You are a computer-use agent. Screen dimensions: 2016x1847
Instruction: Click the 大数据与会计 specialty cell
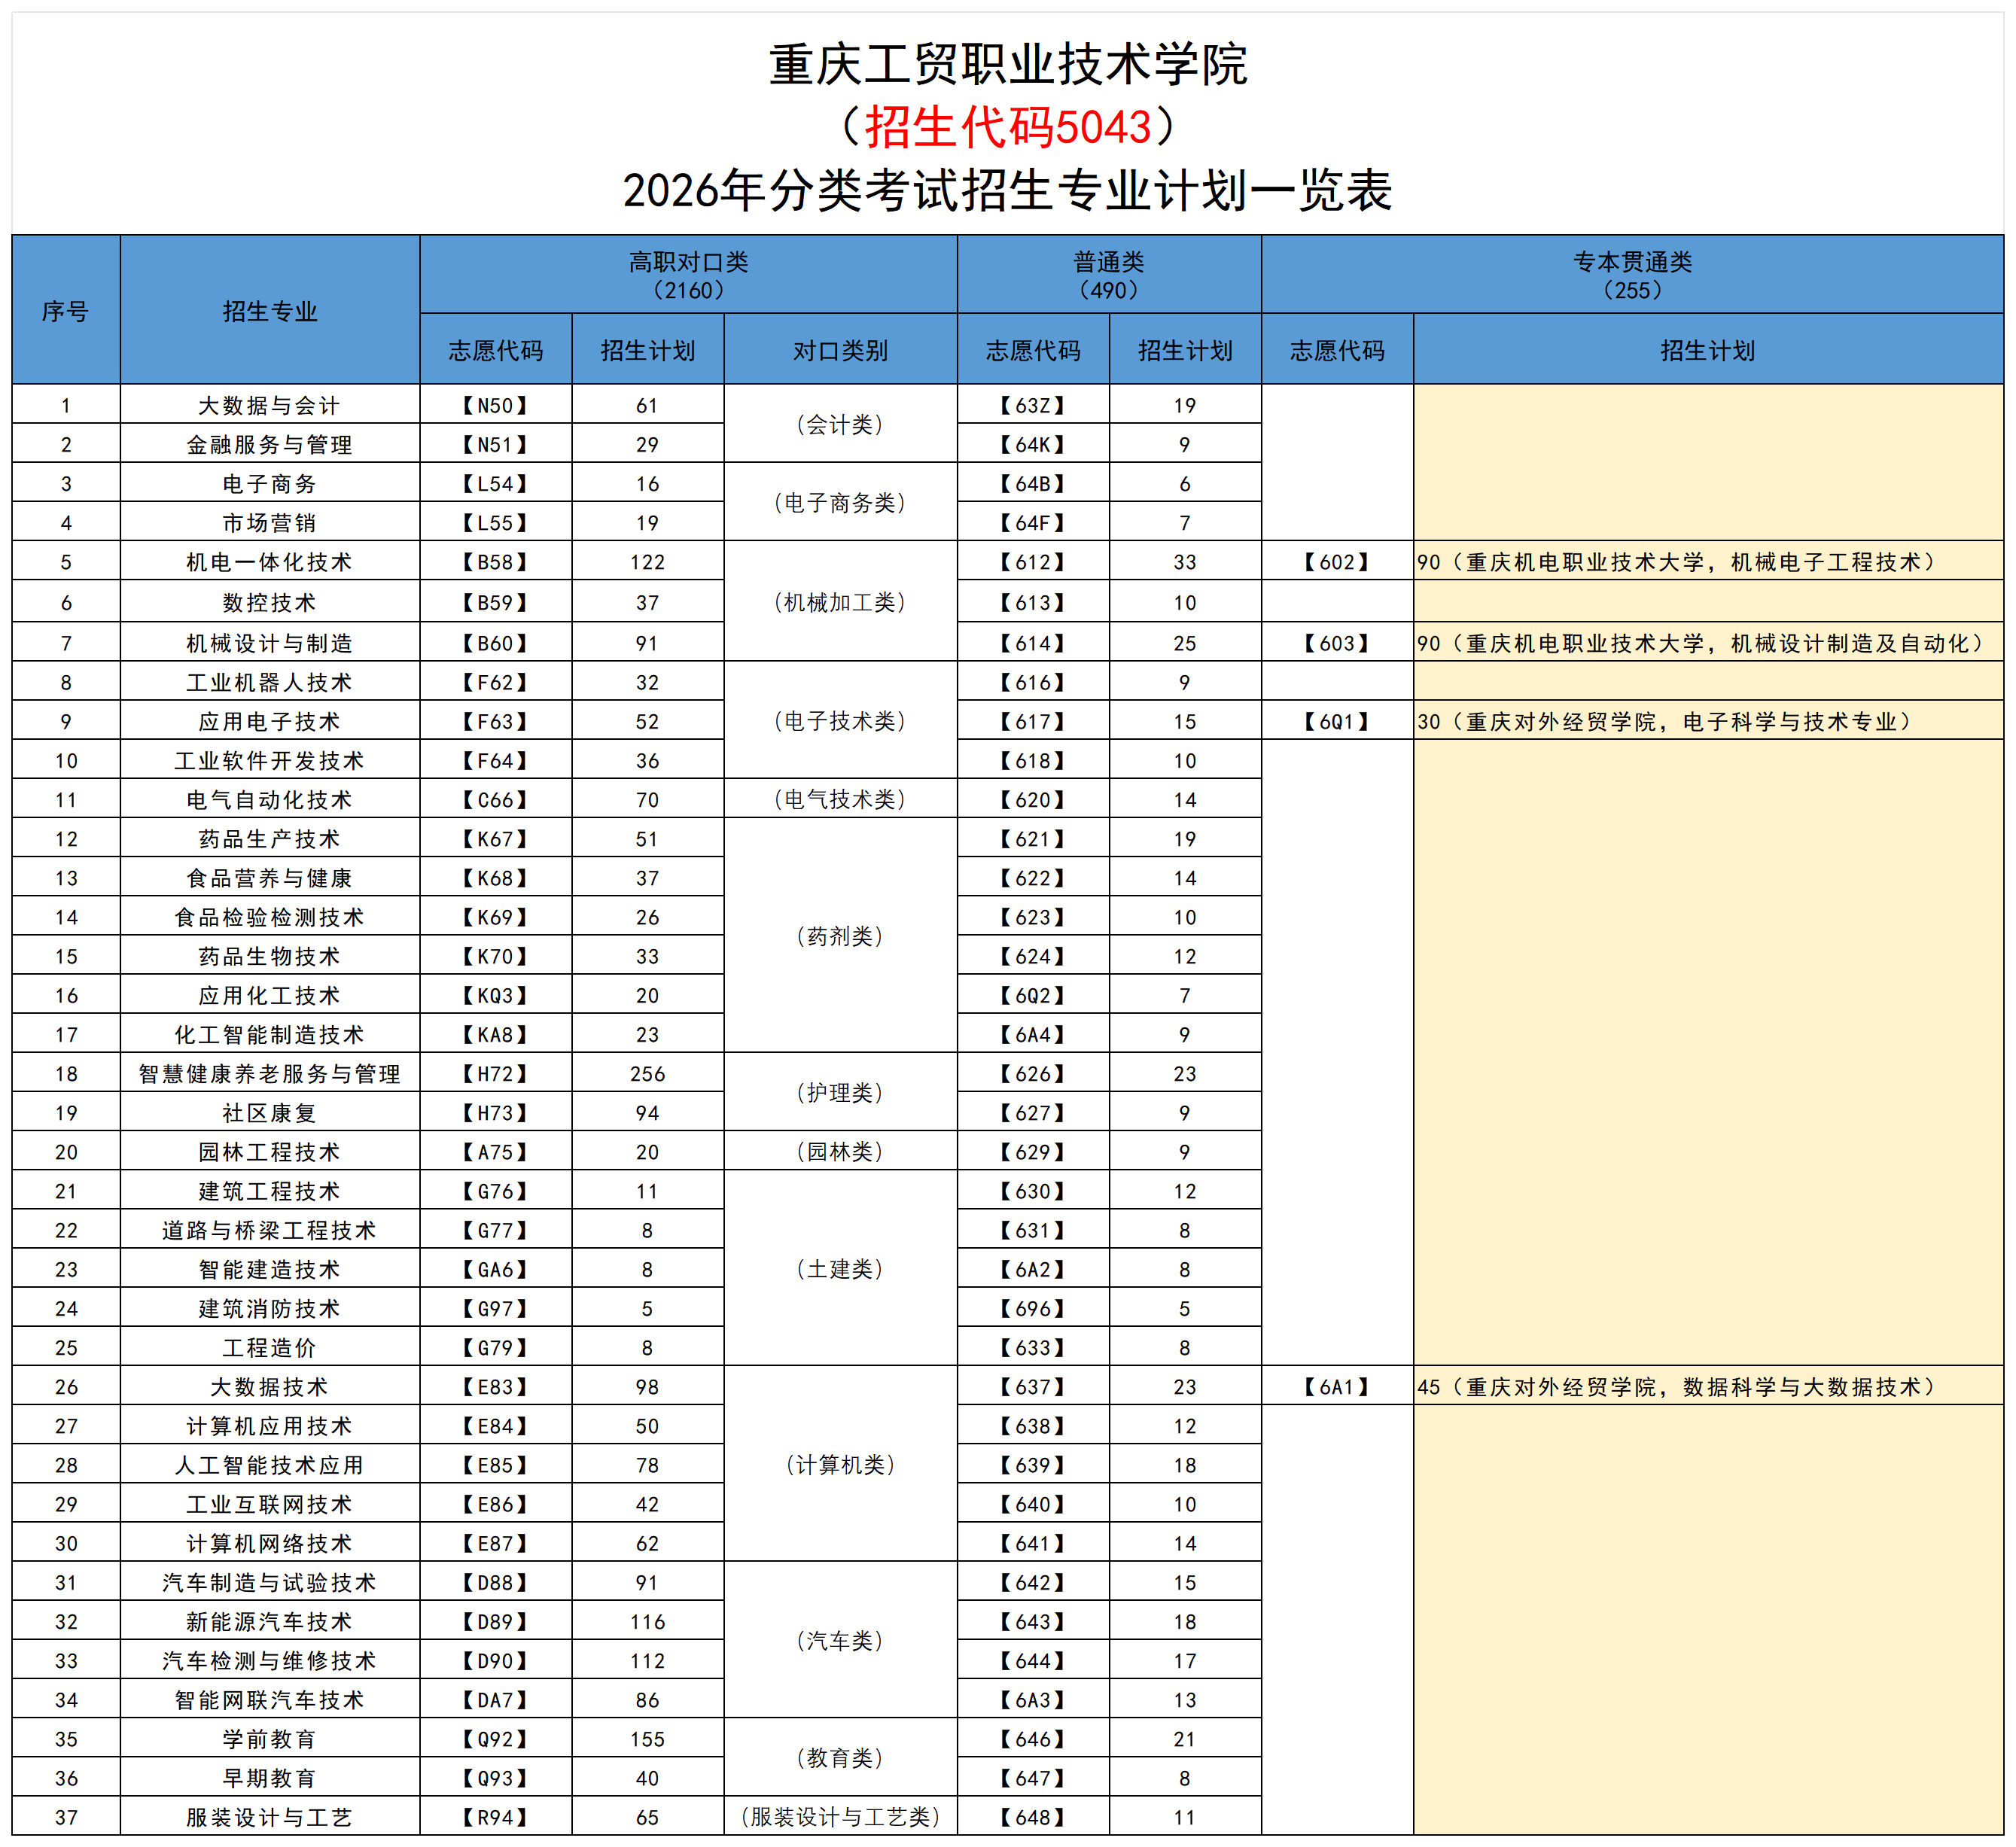tap(270, 405)
